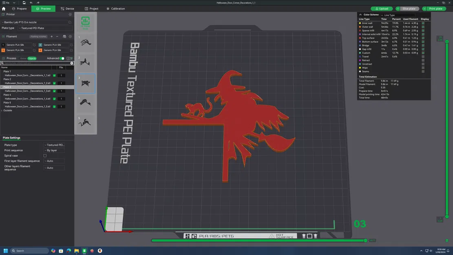Select plate 1 thumbnail
This screenshot has width=453, height=255.
(85, 43)
